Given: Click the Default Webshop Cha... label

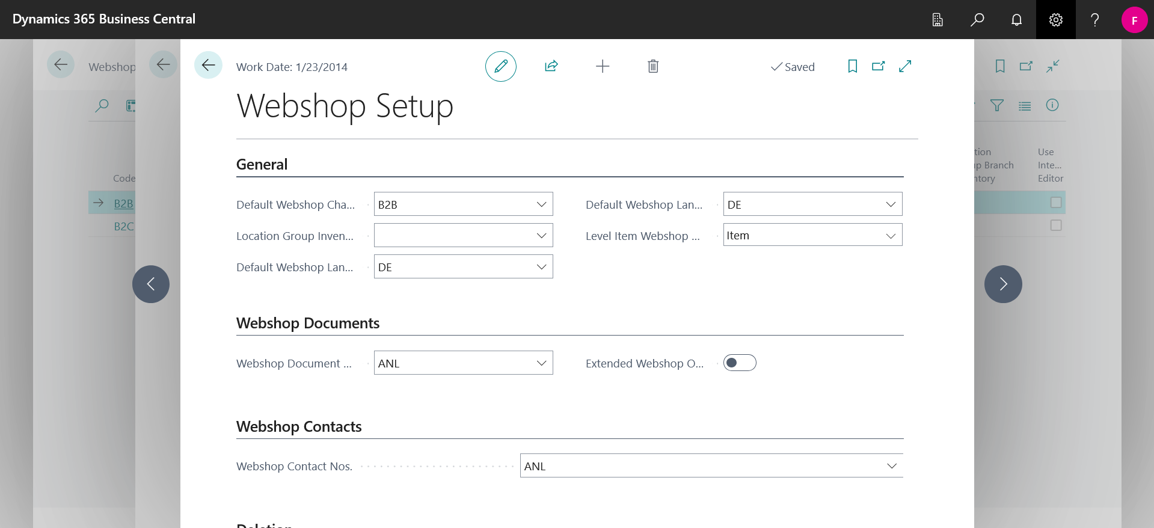Looking at the screenshot, I should 295,204.
